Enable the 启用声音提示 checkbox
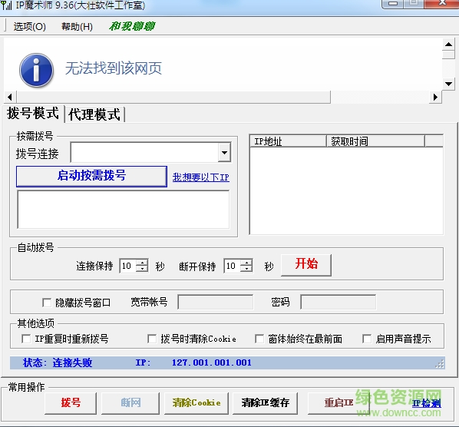 tap(367, 339)
